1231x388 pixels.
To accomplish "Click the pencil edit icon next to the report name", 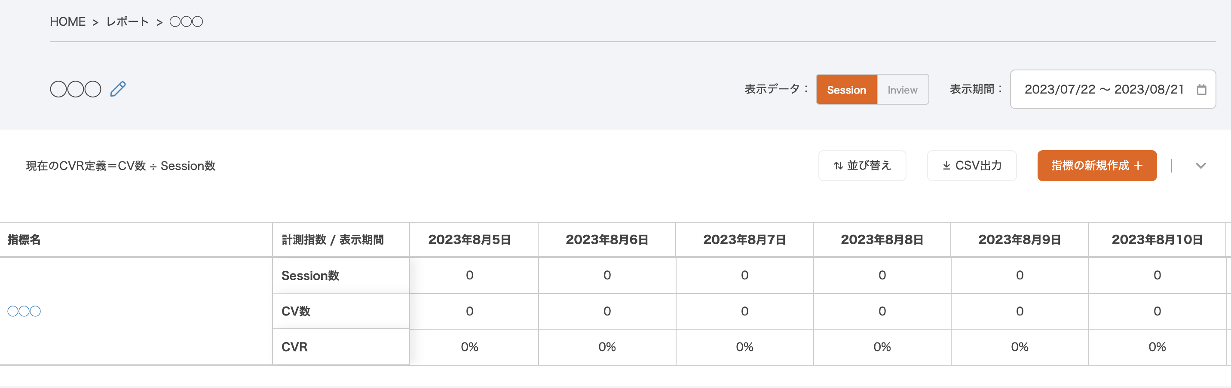I will [x=118, y=88].
